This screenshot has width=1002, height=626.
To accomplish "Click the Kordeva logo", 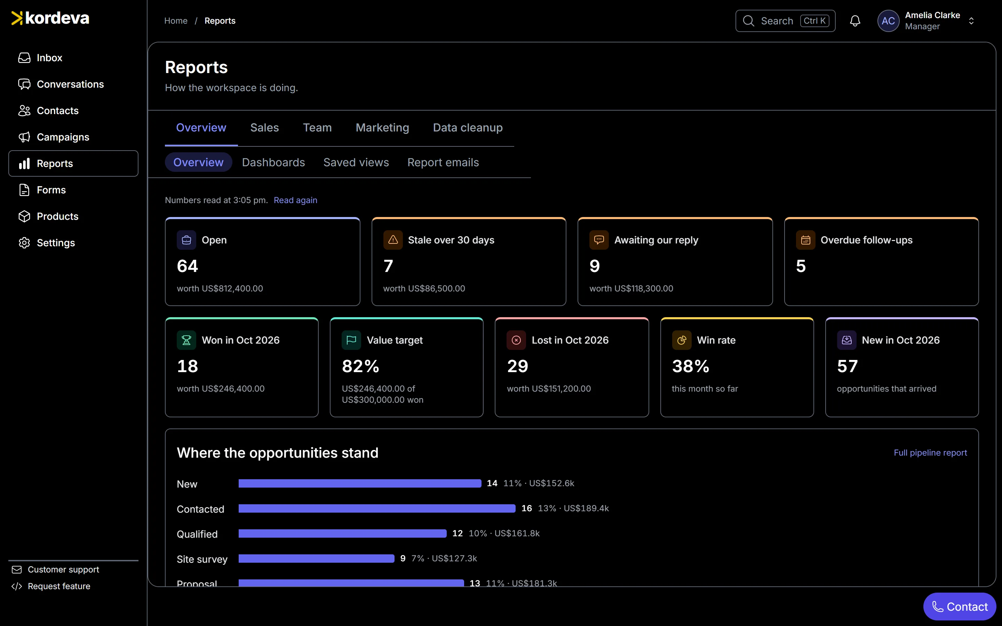I will coord(50,18).
